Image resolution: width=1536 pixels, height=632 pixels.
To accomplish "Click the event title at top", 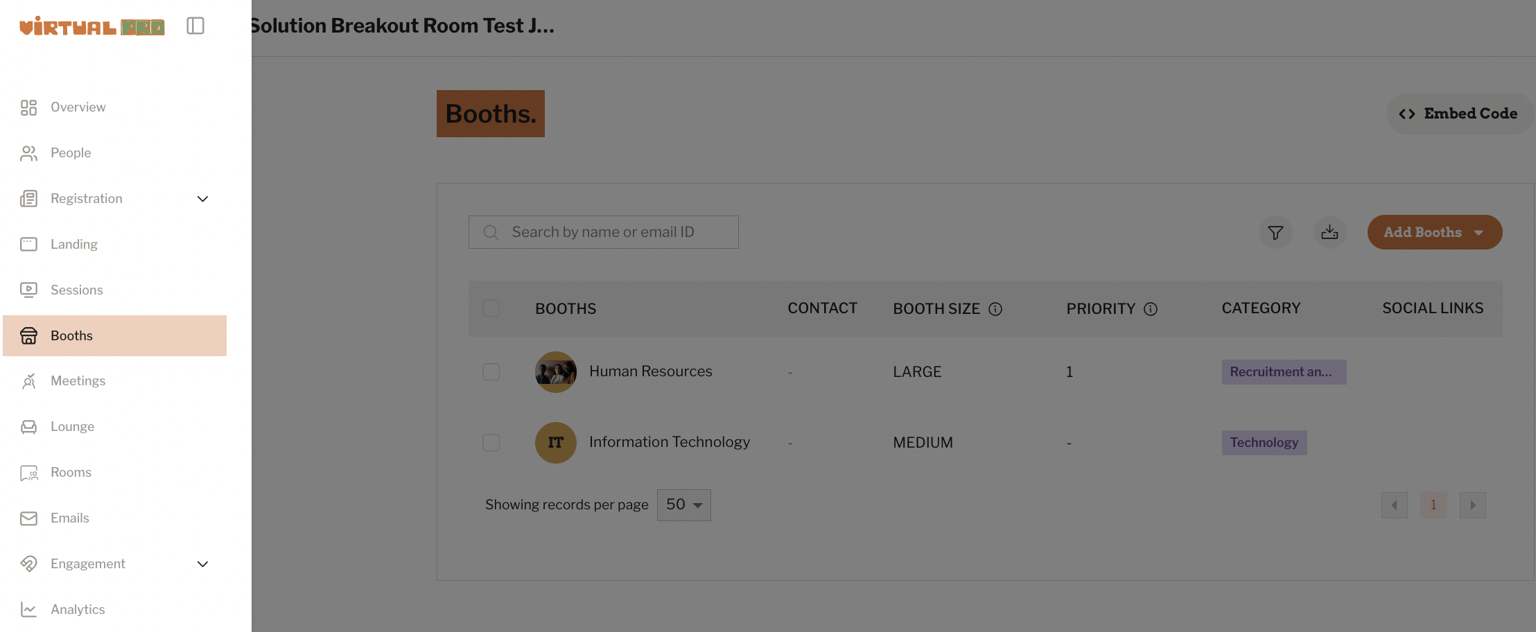I will [x=403, y=26].
